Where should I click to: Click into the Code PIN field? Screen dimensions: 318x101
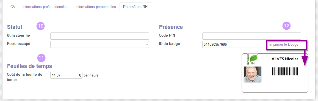coord(251,36)
